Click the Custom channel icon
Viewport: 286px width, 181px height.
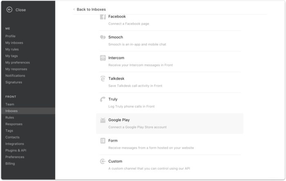coord(103,161)
